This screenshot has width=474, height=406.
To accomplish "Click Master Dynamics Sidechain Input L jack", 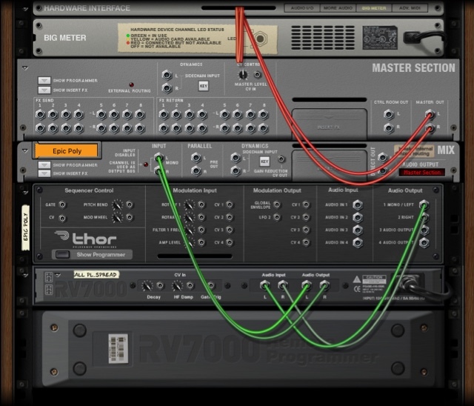I will [167, 75].
